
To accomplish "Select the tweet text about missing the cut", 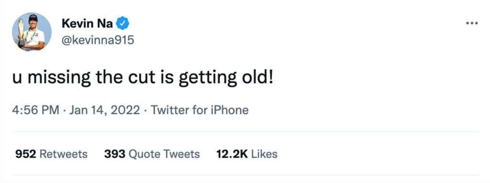I will (x=143, y=78).
